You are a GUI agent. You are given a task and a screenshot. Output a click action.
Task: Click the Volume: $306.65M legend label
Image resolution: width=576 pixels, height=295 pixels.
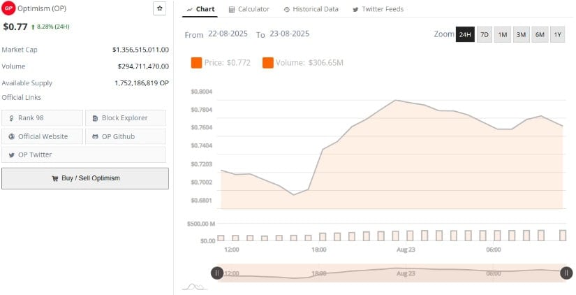pos(309,63)
